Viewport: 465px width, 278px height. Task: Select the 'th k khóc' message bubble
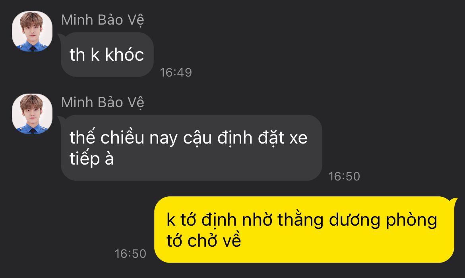pos(107,55)
